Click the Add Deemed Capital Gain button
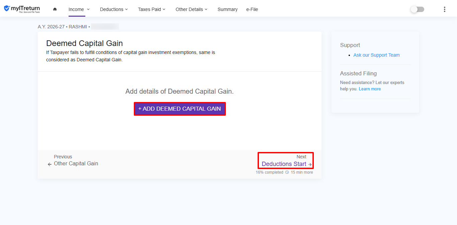Image resolution: width=457 pixels, height=225 pixels. coord(180,109)
